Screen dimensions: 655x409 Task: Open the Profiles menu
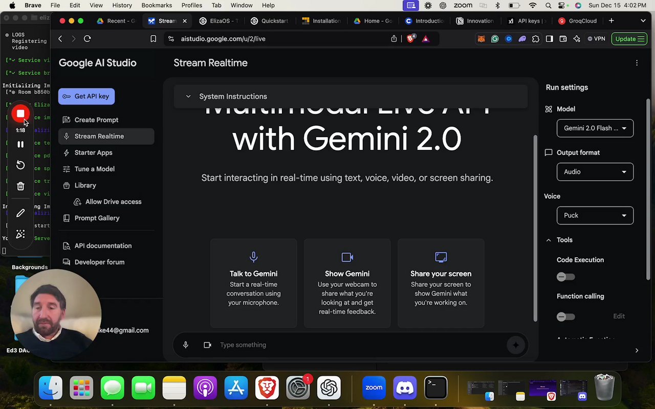pyautogui.click(x=192, y=5)
